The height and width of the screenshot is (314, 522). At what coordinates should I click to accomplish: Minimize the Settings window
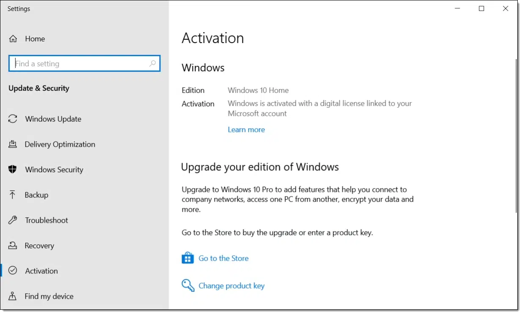457,8
